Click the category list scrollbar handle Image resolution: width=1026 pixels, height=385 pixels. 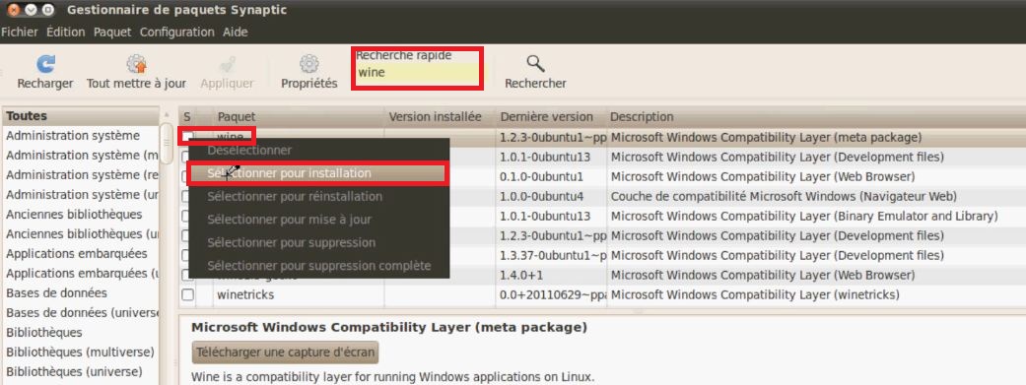[167, 144]
